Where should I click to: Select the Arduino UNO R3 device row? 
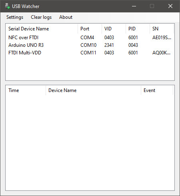point(90,45)
